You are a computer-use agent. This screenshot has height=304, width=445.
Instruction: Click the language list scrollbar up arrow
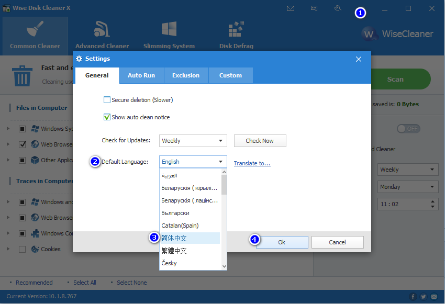click(x=224, y=172)
